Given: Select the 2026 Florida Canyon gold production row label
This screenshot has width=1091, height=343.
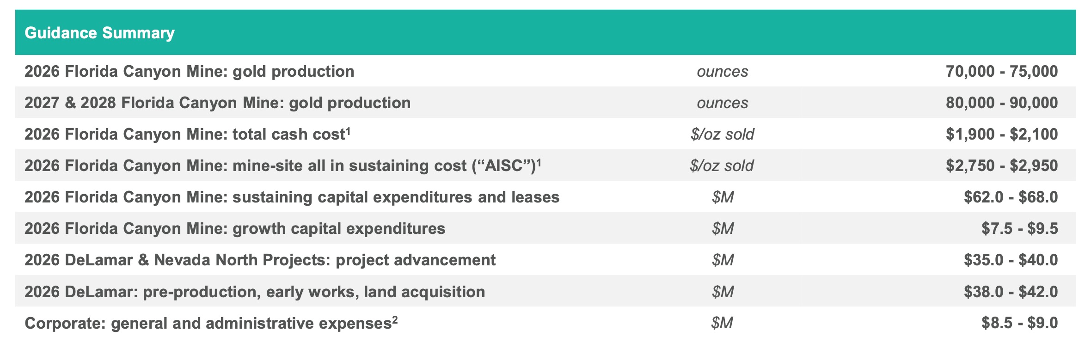Looking at the screenshot, I should click(x=190, y=71).
